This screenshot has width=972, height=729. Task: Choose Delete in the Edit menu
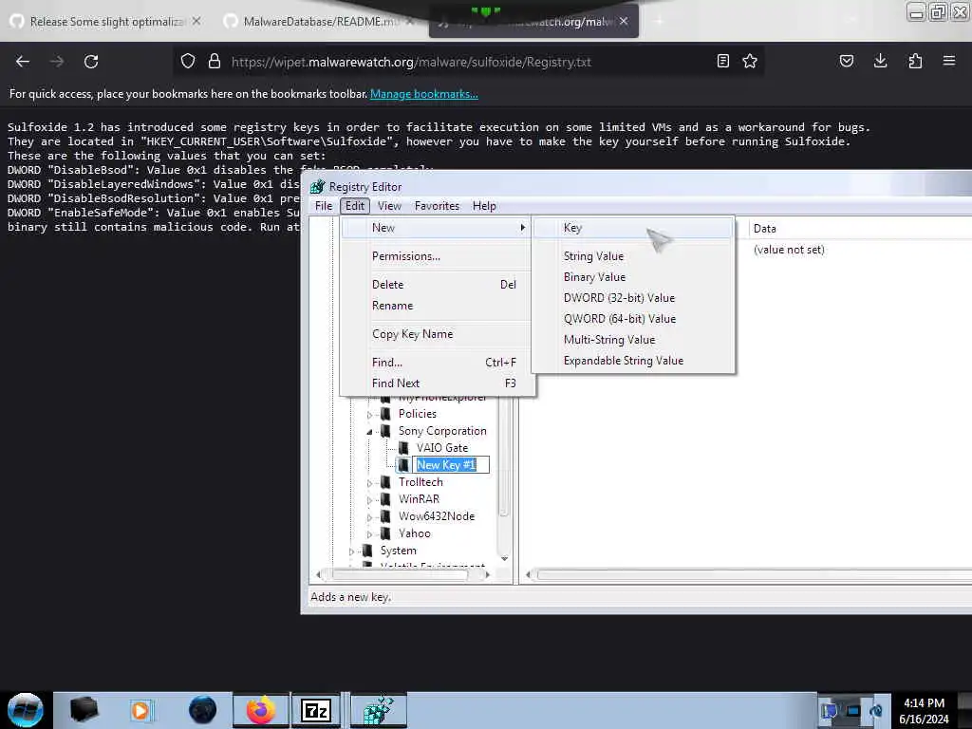(x=437, y=285)
